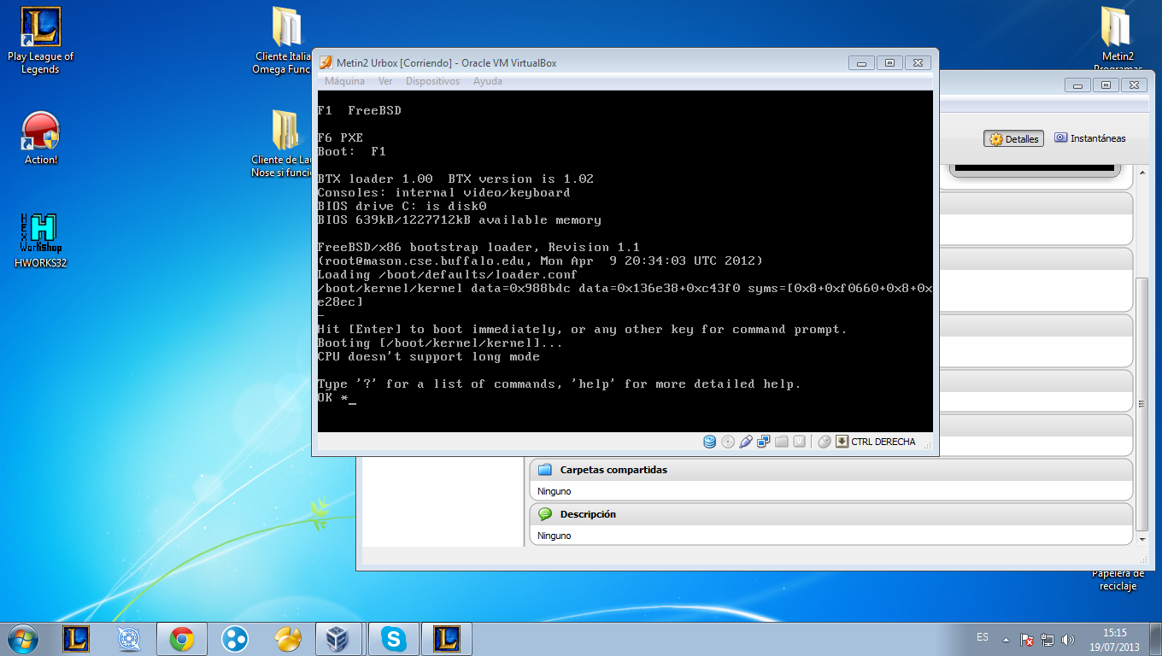
Task: Minimize the Metin2 Urbox VM window
Action: (x=861, y=62)
